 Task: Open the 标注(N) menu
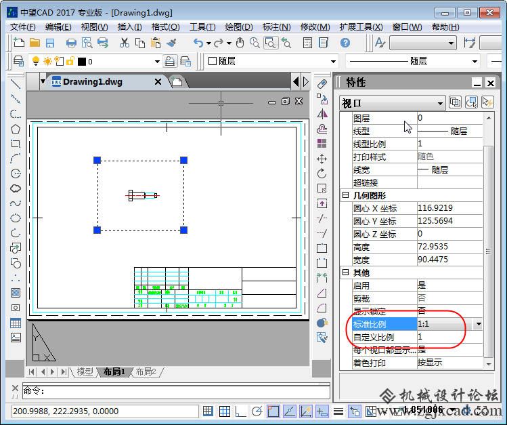click(277, 27)
